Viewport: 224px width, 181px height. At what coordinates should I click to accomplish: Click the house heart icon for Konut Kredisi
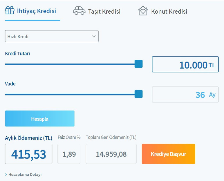coord(143,11)
